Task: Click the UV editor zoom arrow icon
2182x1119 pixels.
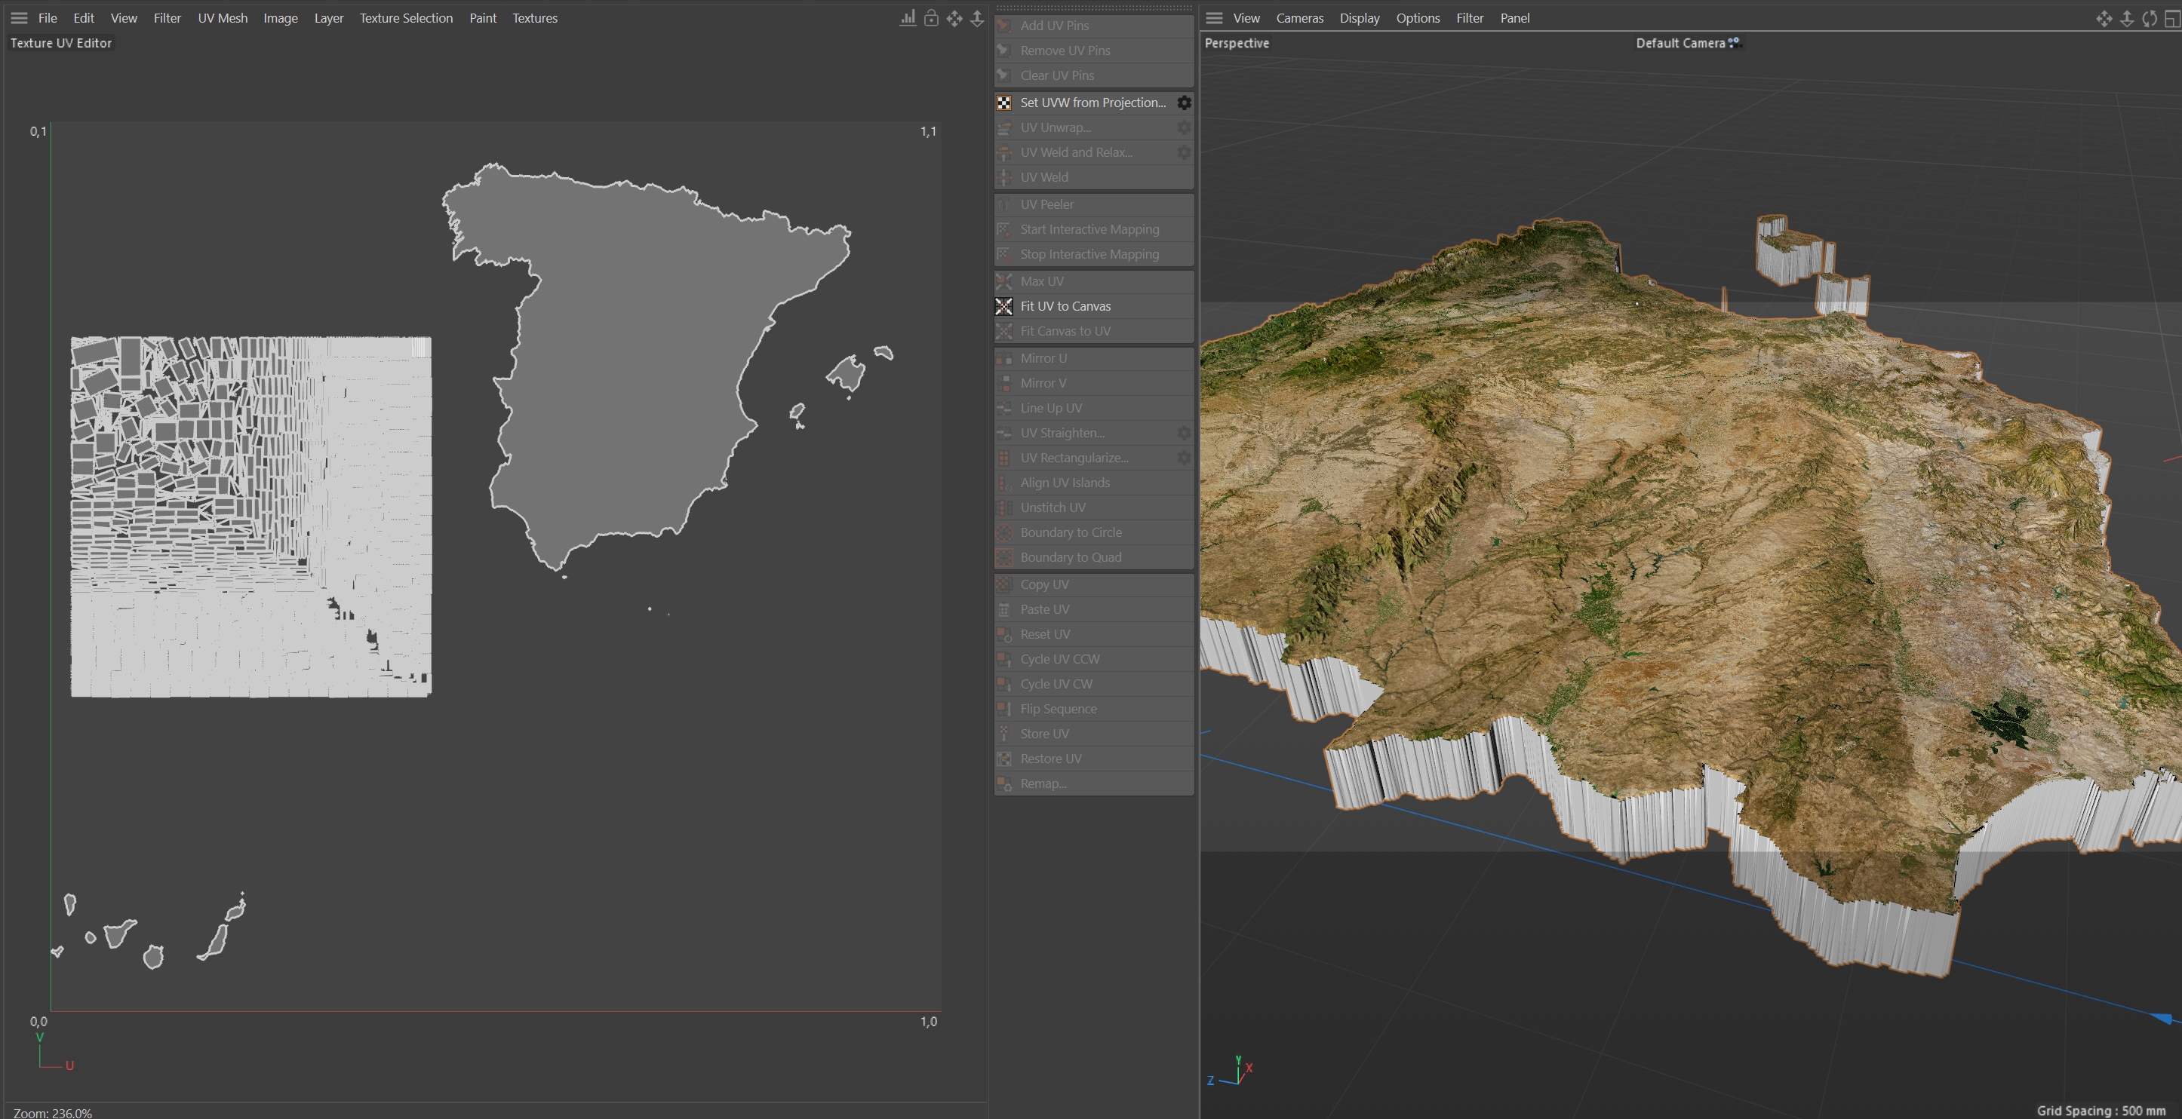Action: point(976,19)
